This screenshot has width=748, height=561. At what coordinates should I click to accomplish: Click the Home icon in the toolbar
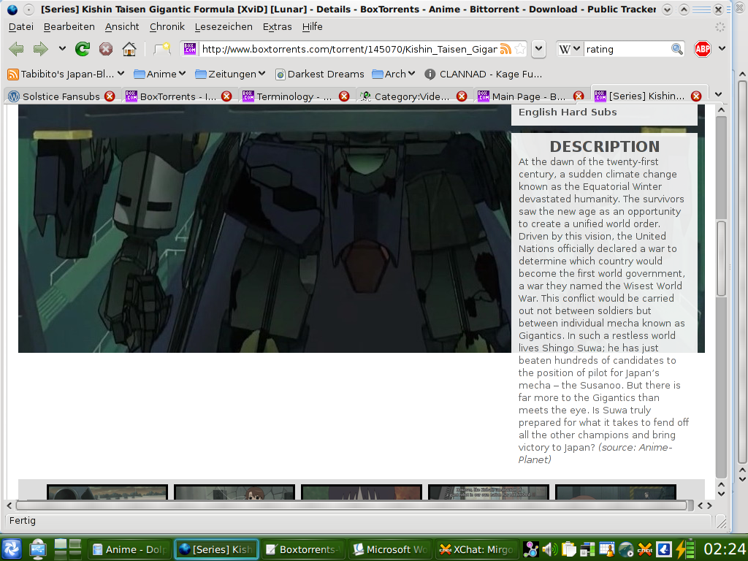click(129, 49)
